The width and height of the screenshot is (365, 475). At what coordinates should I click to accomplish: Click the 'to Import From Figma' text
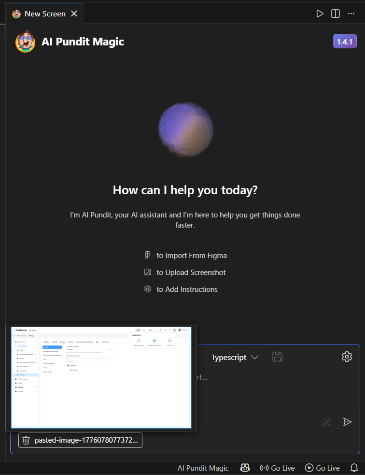(192, 255)
